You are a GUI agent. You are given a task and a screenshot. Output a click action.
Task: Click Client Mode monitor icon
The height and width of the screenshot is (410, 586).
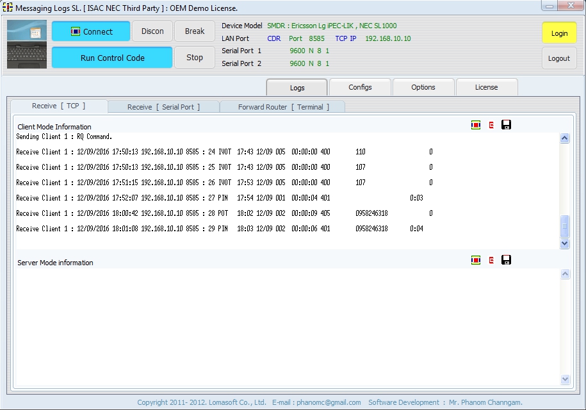tap(476, 125)
